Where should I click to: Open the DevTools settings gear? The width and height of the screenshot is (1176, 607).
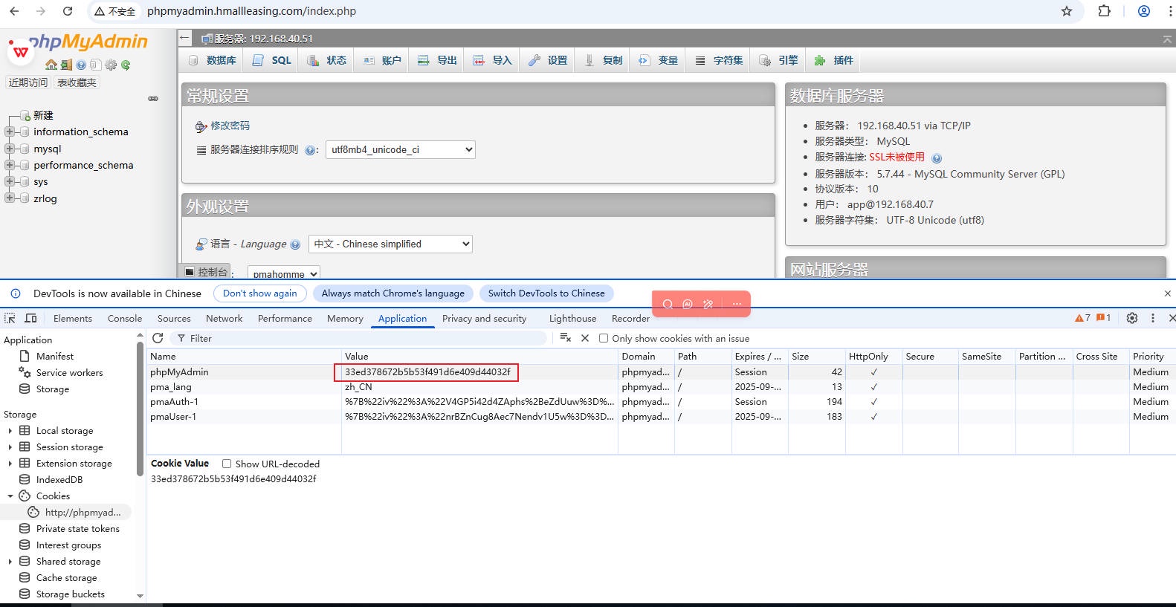[x=1131, y=318]
